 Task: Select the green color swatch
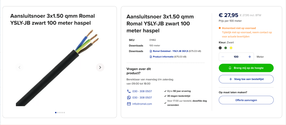click(x=226, y=48)
